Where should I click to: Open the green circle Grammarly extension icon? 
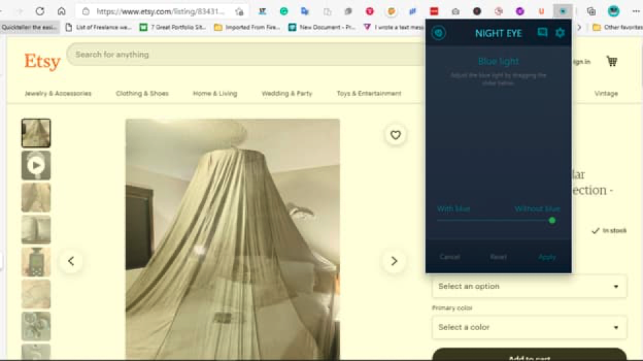[x=284, y=12]
